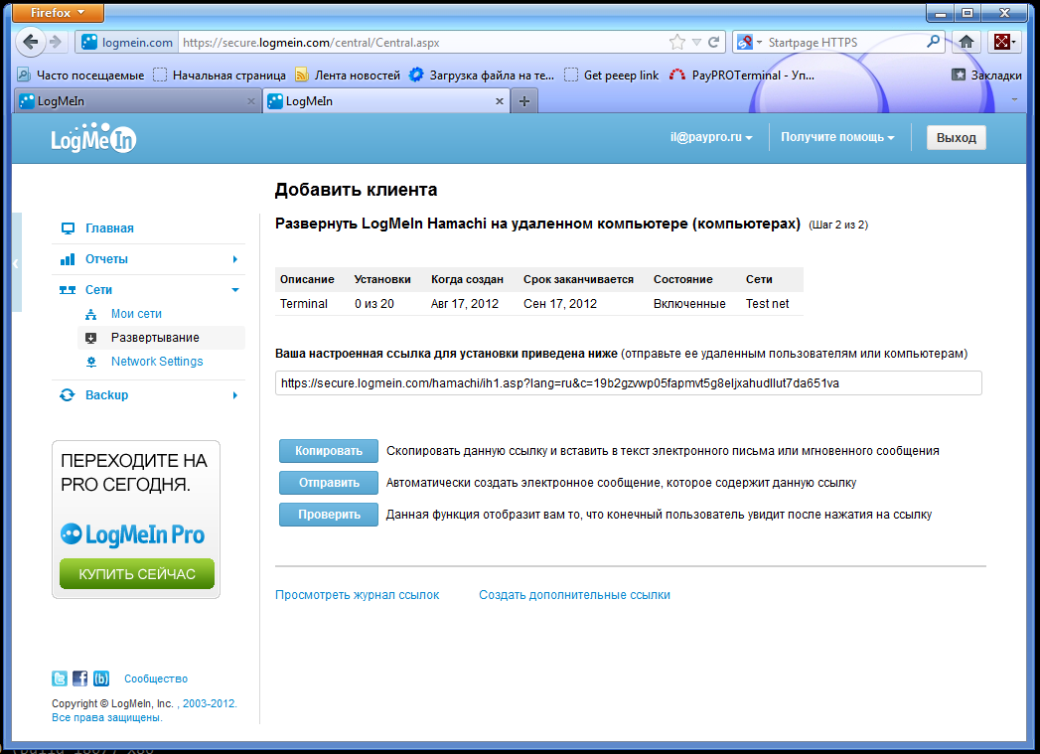
Task: Select Мои сети in sidebar
Action: click(x=136, y=314)
